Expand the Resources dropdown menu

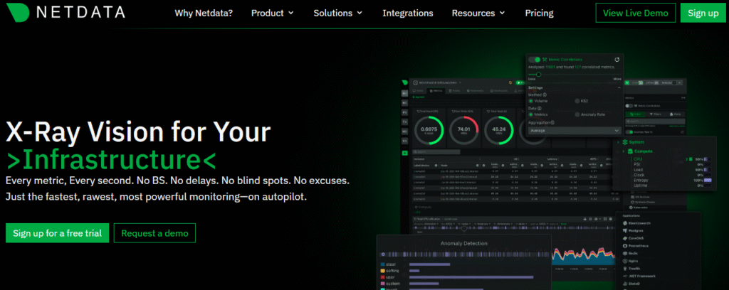click(x=478, y=13)
